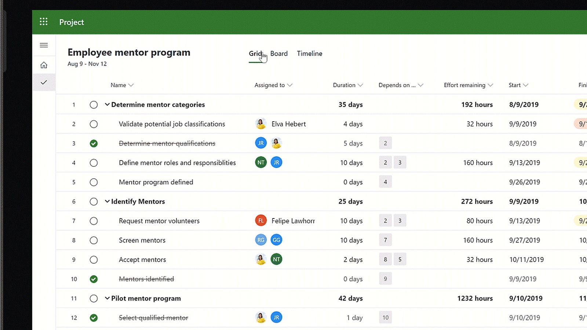Screen dimensions: 587x330
Task: Click the JR avatar on row 12
Action: (276, 317)
